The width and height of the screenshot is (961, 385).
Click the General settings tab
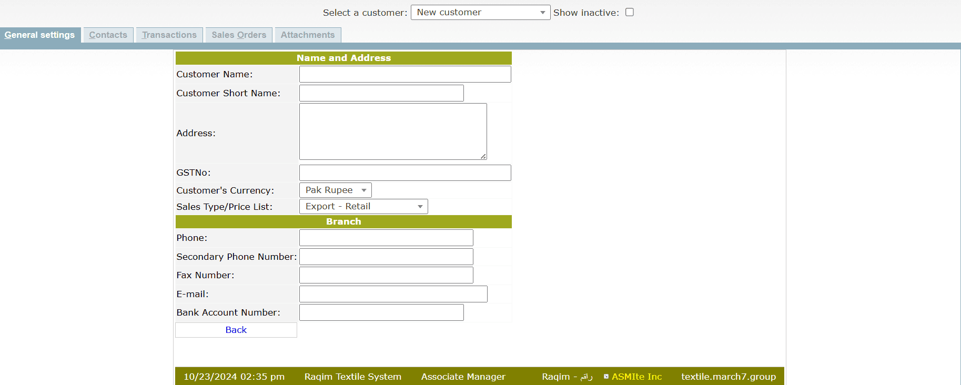[40, 35]
